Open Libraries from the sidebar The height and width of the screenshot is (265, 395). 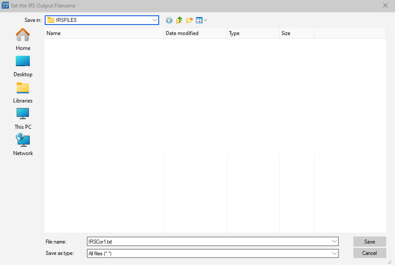(x=22, y=92)
